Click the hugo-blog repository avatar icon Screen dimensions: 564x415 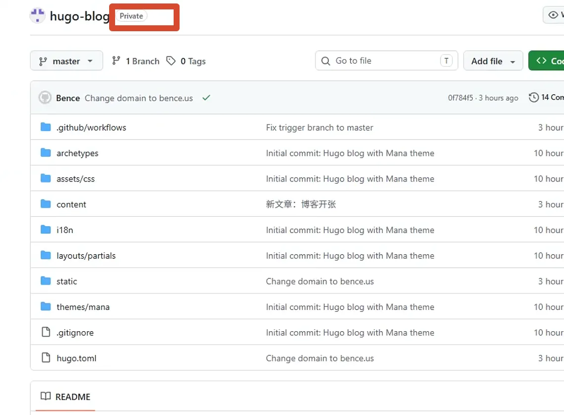37,15
